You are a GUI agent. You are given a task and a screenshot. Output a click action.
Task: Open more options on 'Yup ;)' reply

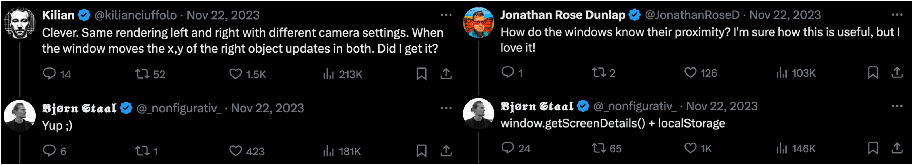(446, 108)
